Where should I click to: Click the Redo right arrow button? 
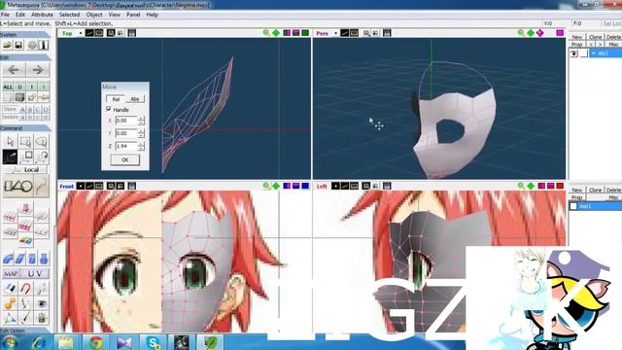[x=38, y=70]
